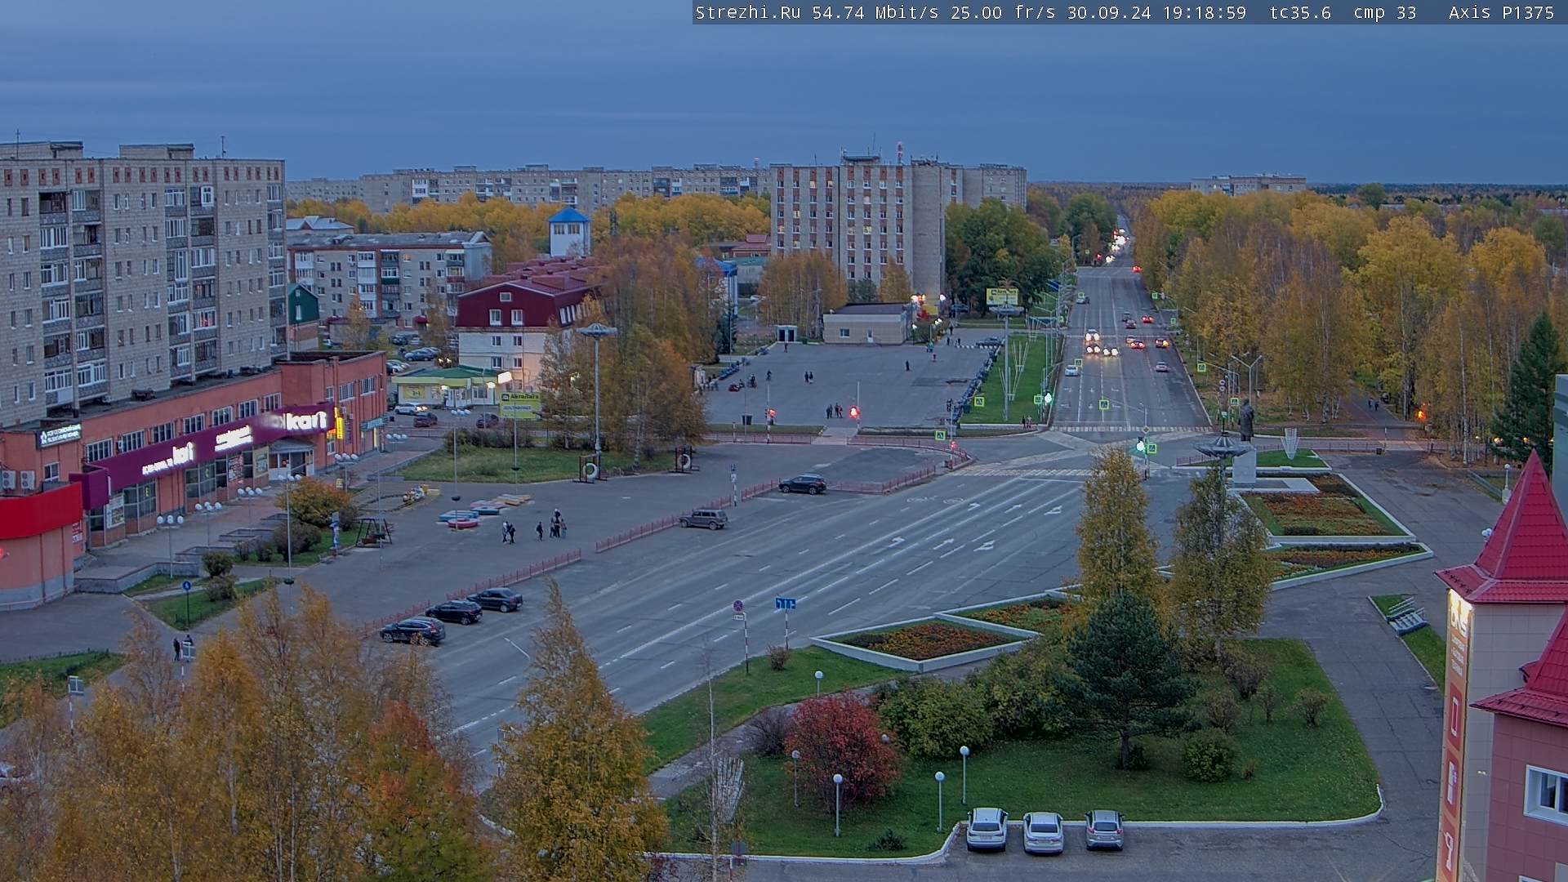Click the 19:18:59 timestamp
Screen dimensions: 1568x882
[1205, 13]
